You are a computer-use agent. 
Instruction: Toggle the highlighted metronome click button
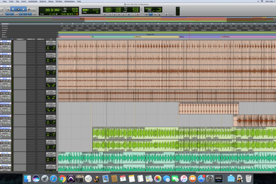point(151,15)
